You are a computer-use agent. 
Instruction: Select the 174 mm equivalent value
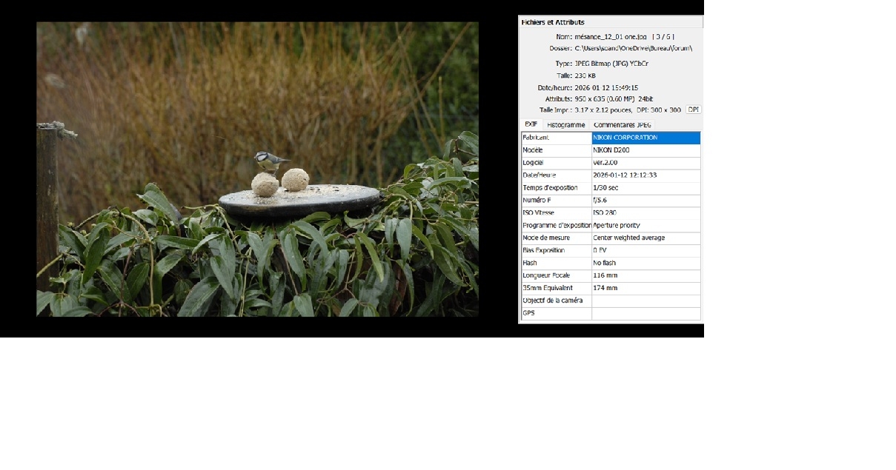click(x=605, y=288)
